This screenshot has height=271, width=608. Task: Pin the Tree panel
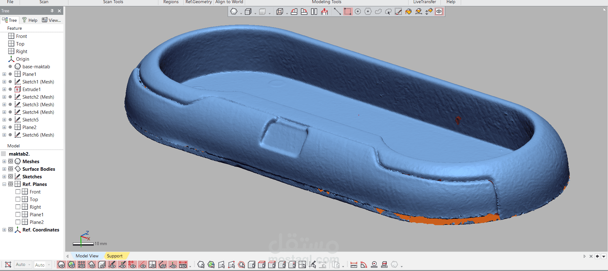coord(52,11)
